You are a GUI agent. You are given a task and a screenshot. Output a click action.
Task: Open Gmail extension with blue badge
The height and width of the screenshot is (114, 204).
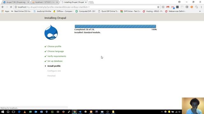pyautogui.click(x=173, y=7)
